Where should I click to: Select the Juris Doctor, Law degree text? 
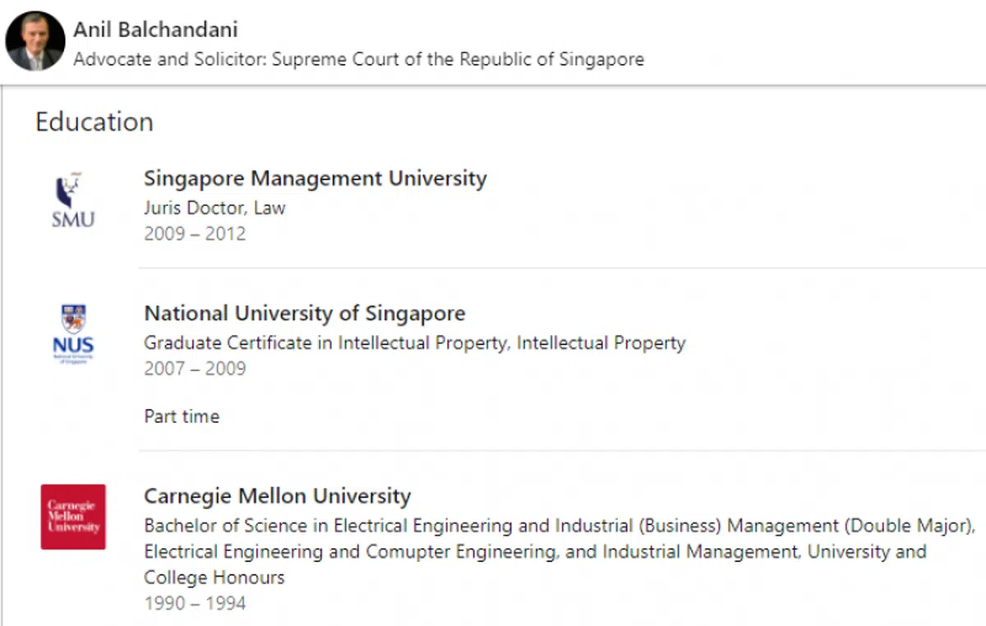point(214,208)
